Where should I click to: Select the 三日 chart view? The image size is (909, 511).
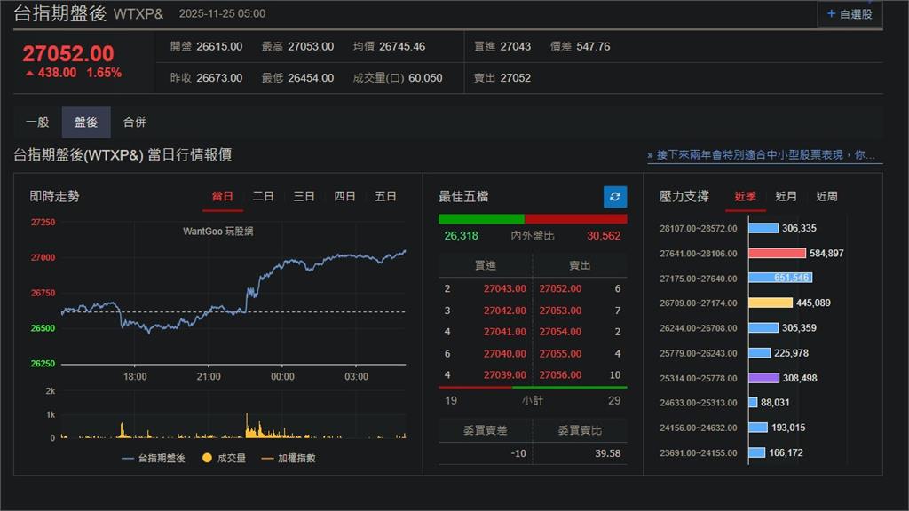point(304,196)
